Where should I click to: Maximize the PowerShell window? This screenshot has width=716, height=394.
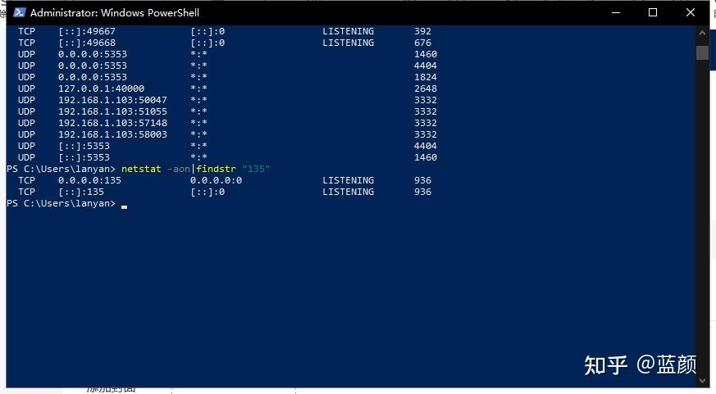point(653,12)
